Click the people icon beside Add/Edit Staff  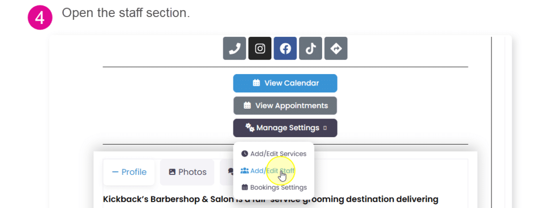pyautogui.click(x=245, y=171)
